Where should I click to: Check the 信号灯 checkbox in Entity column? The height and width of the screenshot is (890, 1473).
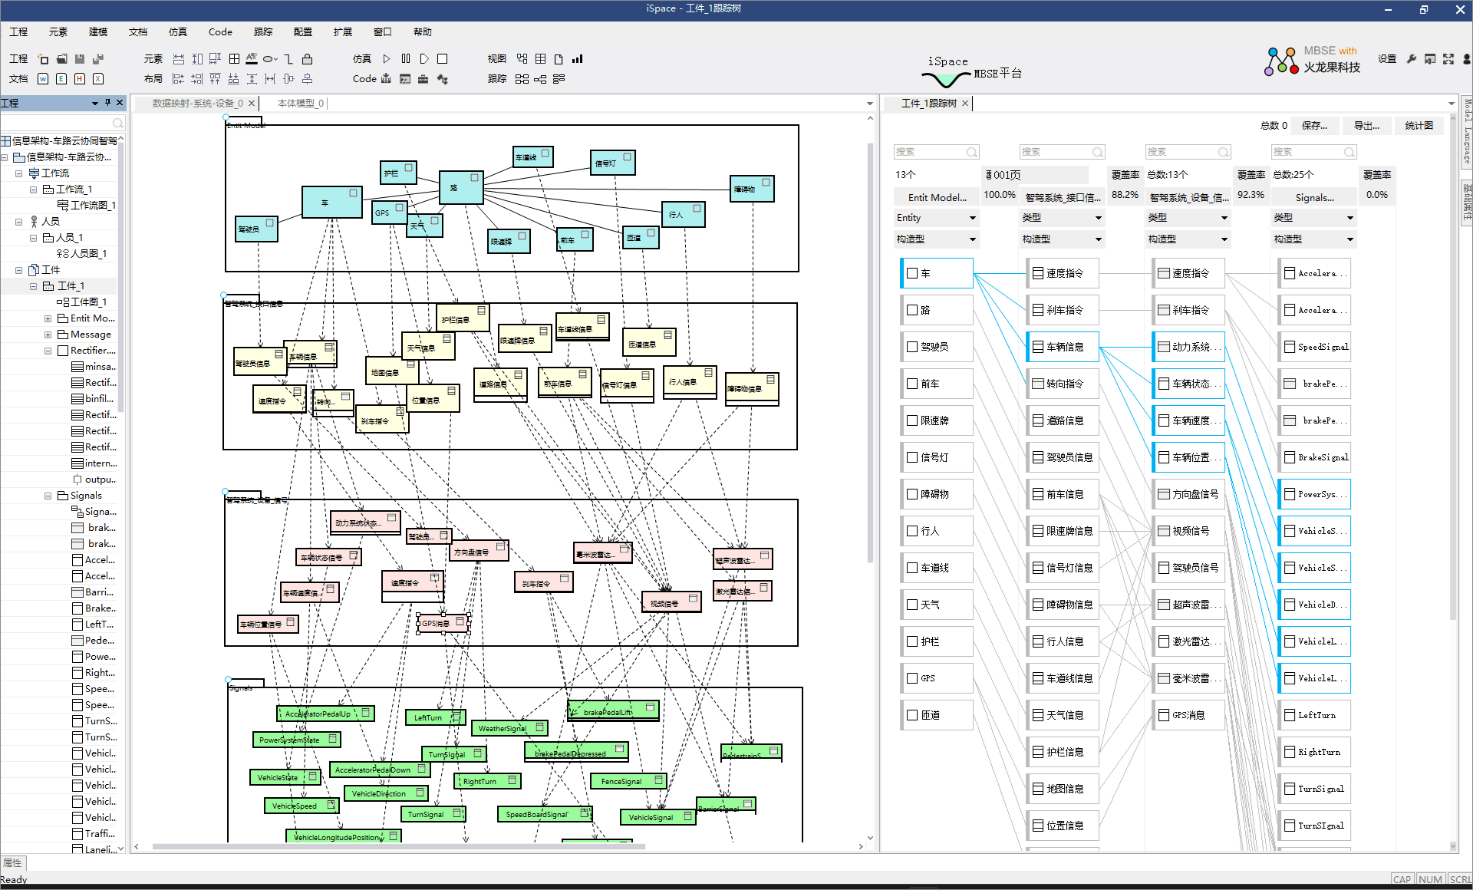[x=912, y=457]
